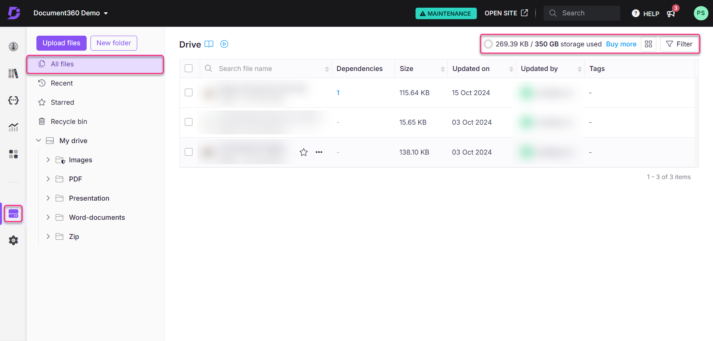Screen dimensions: 713x341
Task: Open the announcements megaphone icon
Action: 671,14
